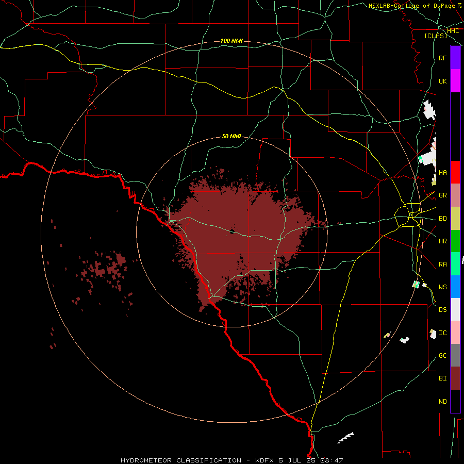
Task: Click the BI legend label
Action: tap(442, 378)
